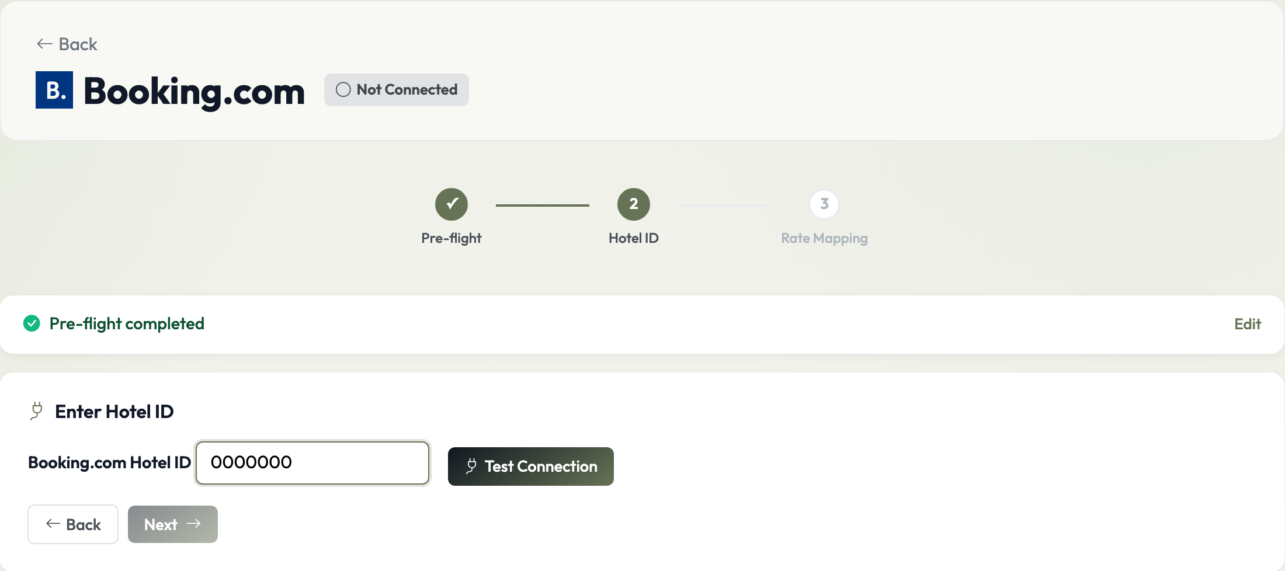Click the Booking.com B logo icon
Image resolution: width=1285 pixels, height=571 pixels.
click(x=54, y=90)
